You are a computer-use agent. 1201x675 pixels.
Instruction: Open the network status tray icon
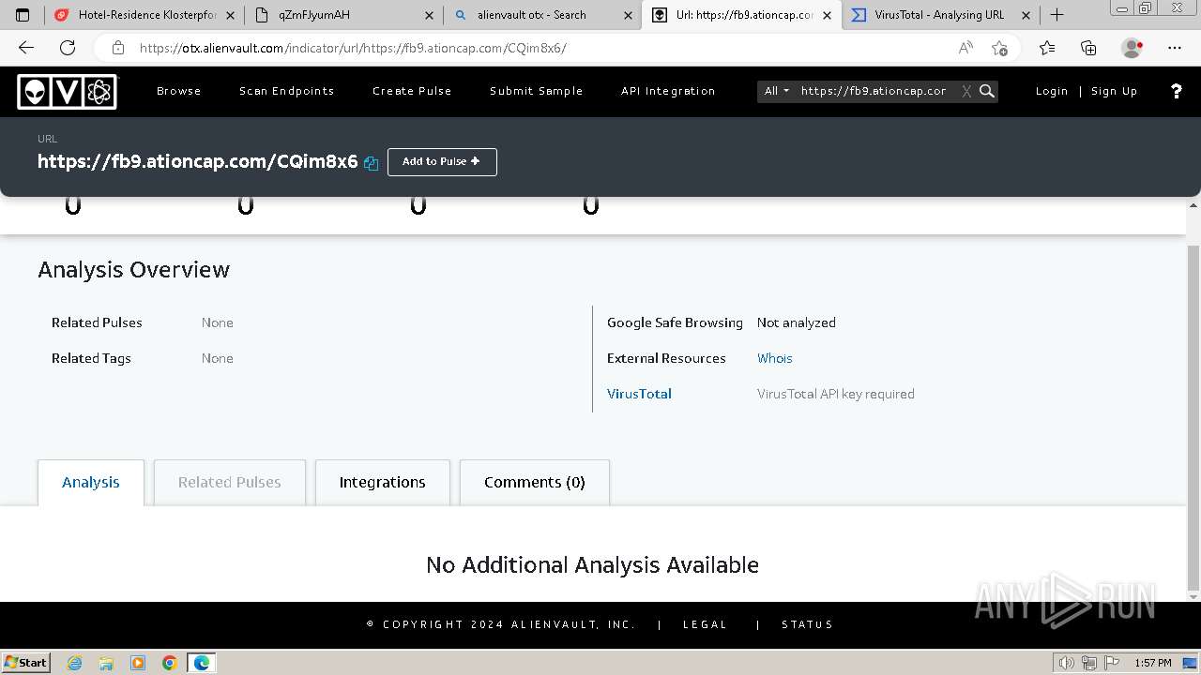[1089, 663]
